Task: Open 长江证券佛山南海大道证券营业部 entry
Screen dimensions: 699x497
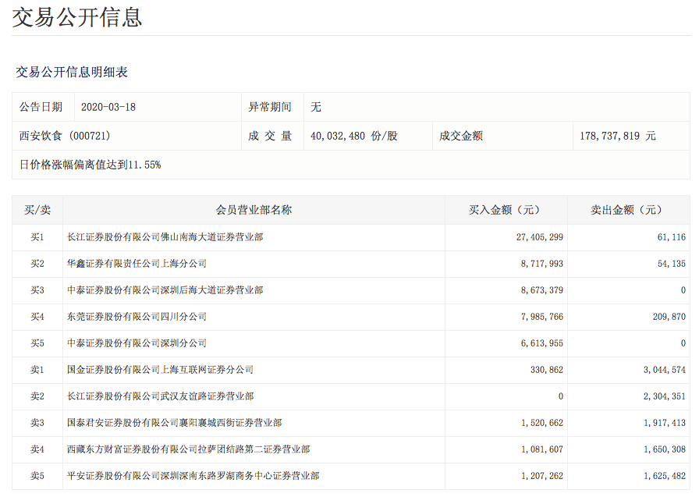Action: (x=165, y=237)
